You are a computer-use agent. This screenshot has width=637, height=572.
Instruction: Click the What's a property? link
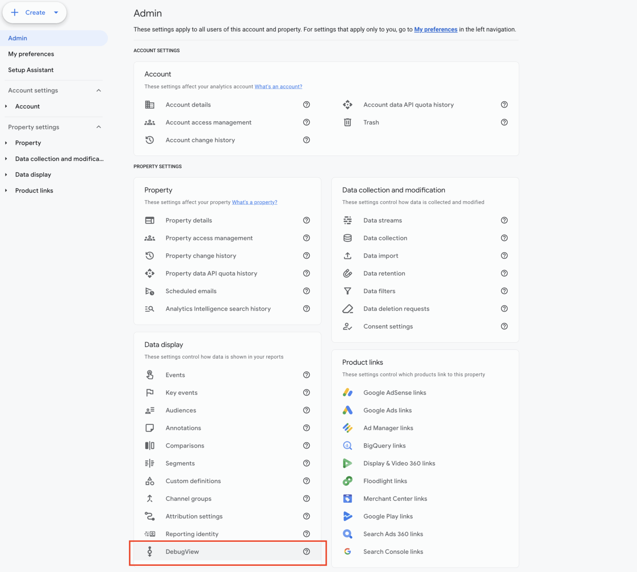254,202
